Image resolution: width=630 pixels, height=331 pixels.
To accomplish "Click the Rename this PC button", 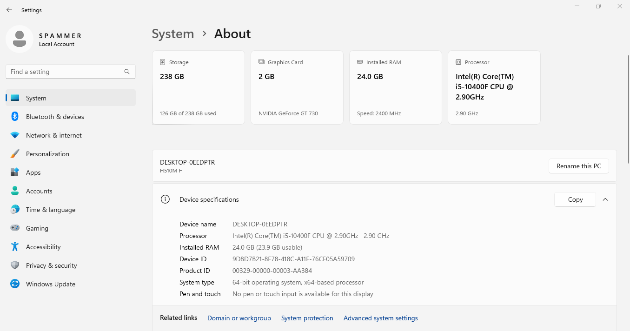I will coord(579,166).
